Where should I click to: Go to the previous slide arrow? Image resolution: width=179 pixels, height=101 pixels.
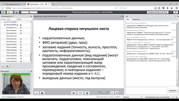74,93
